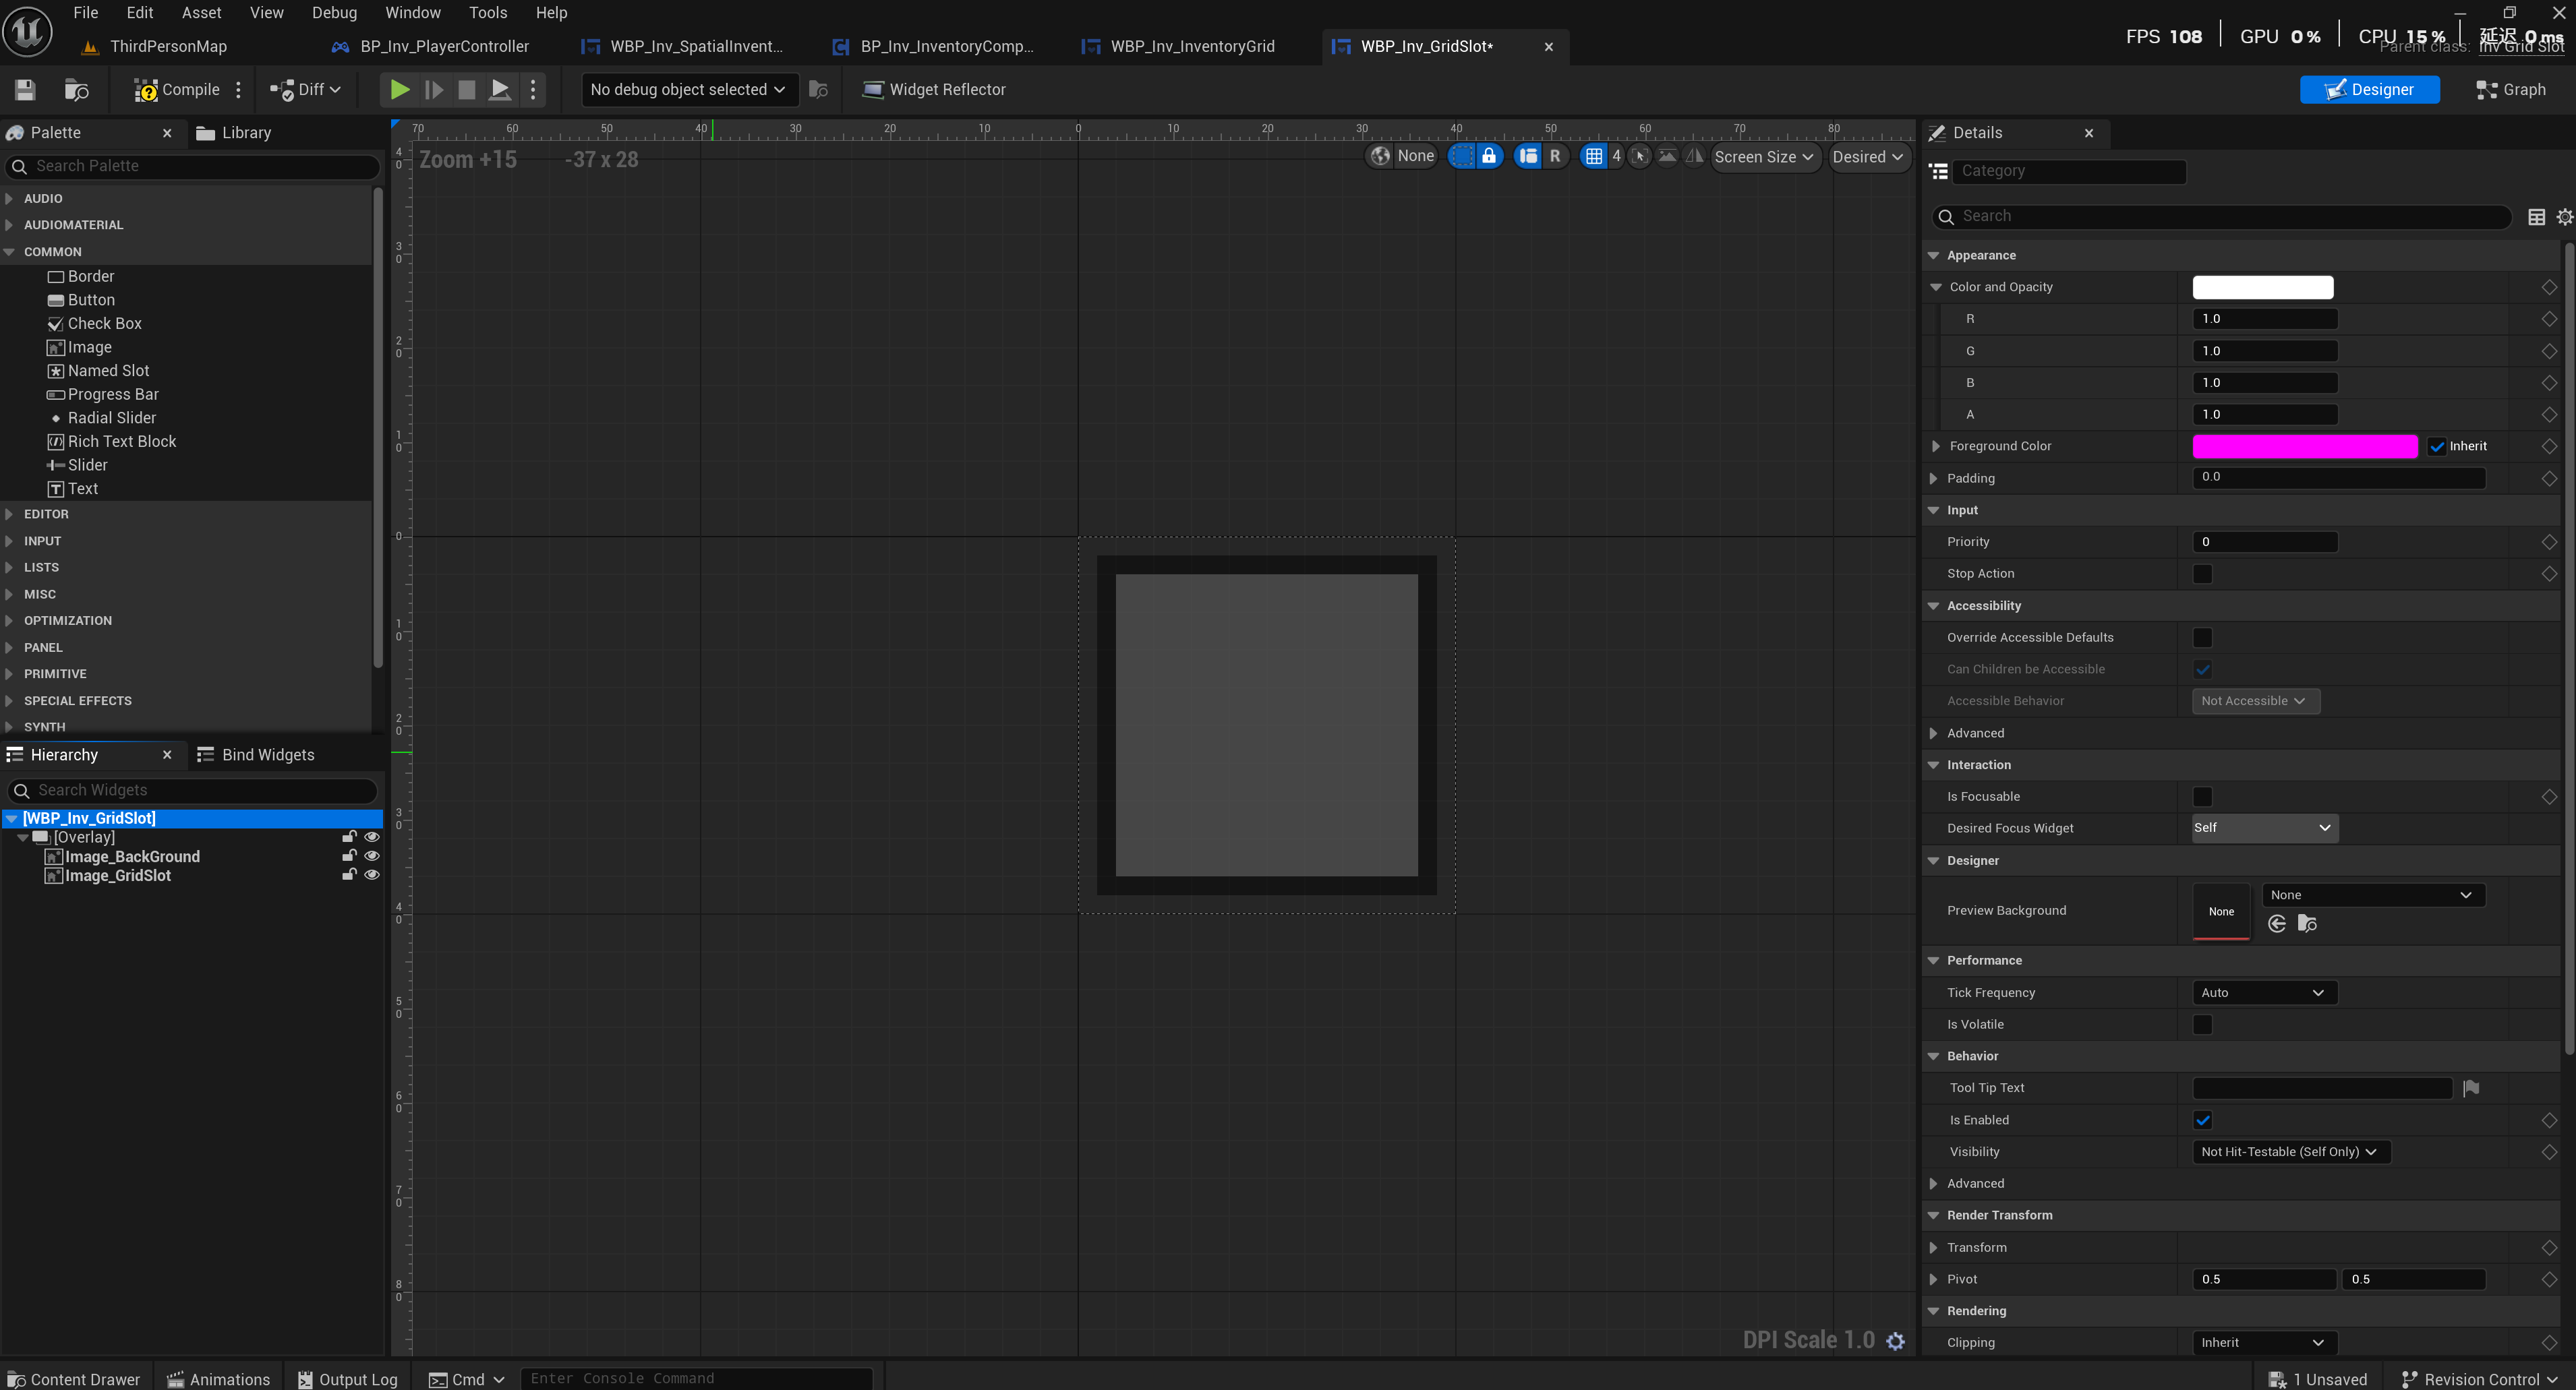Expand the PANEL palette category
This screenshot has width=2576, height=1390.
[43, 648]
